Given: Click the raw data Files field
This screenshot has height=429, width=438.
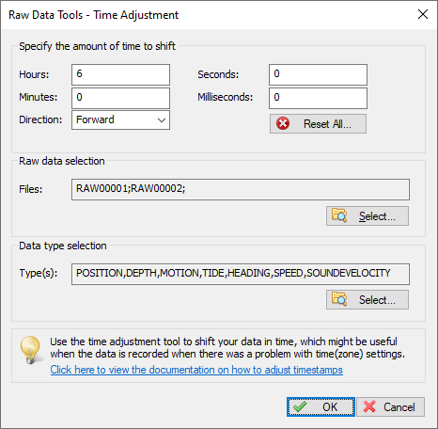Looking at the screenshot, I should click(x=241, y=189).
